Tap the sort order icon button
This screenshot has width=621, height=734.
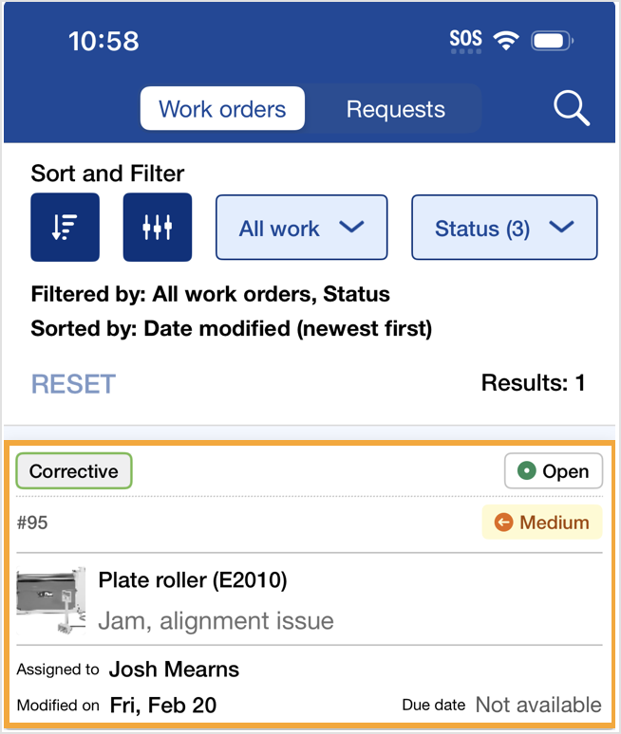65,228
